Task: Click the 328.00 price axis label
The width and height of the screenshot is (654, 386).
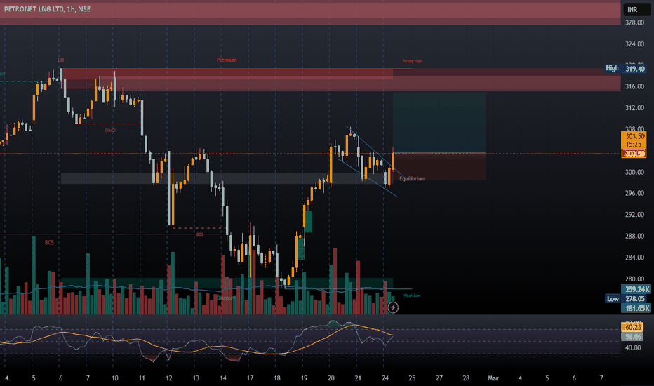Action: [x=634, y=22]
